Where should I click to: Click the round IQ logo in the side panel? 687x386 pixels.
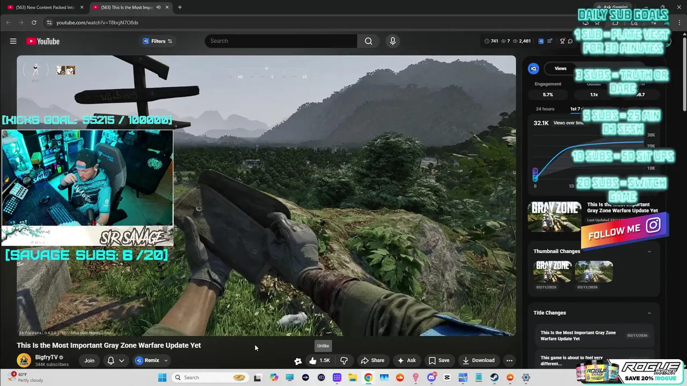tap(533, 69)
